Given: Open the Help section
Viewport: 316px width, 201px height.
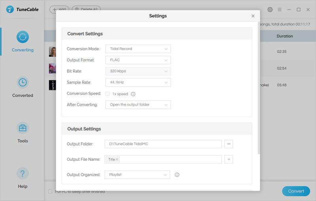Looking at the screenshot, I should [23, 178].
